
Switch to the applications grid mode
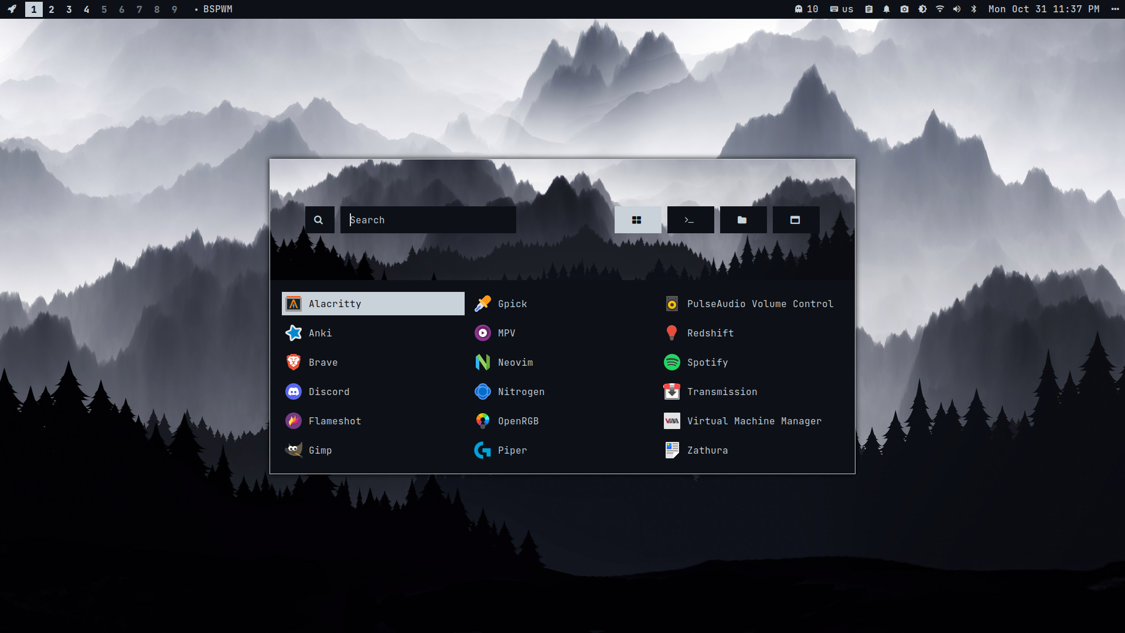(637, 220)
